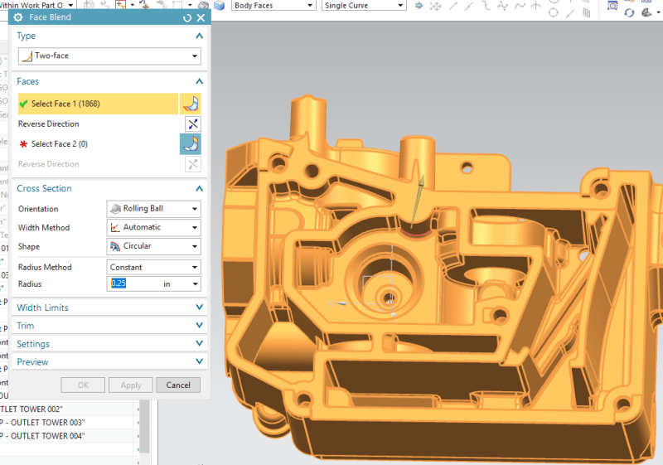Toggle the pole point snap icon
This screenshot has height=465, width=663.
502,6
